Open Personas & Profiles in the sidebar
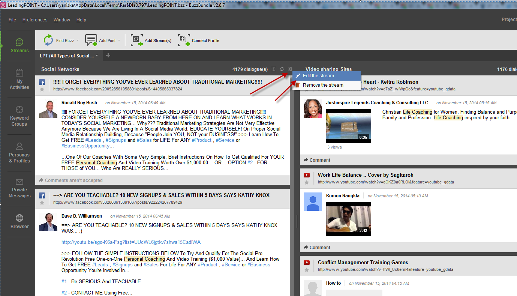The width and height of the screenshot is (517, 296). click(19, 153)
